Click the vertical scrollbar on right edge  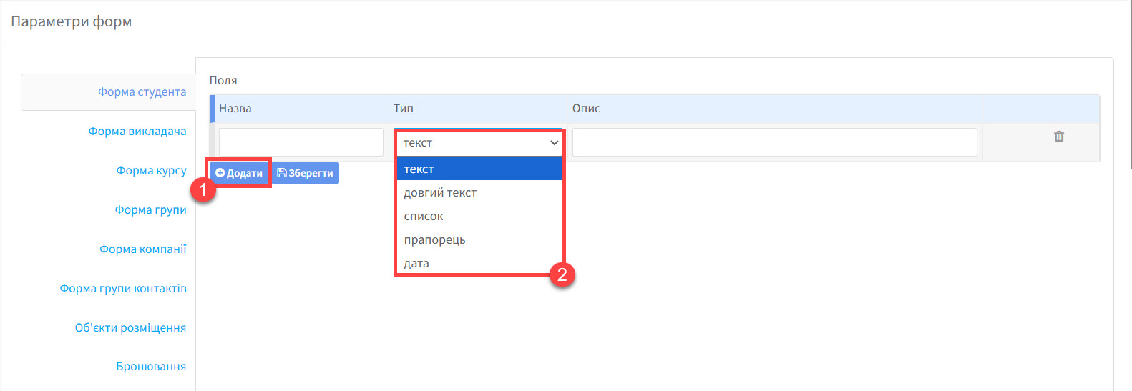1129,86
